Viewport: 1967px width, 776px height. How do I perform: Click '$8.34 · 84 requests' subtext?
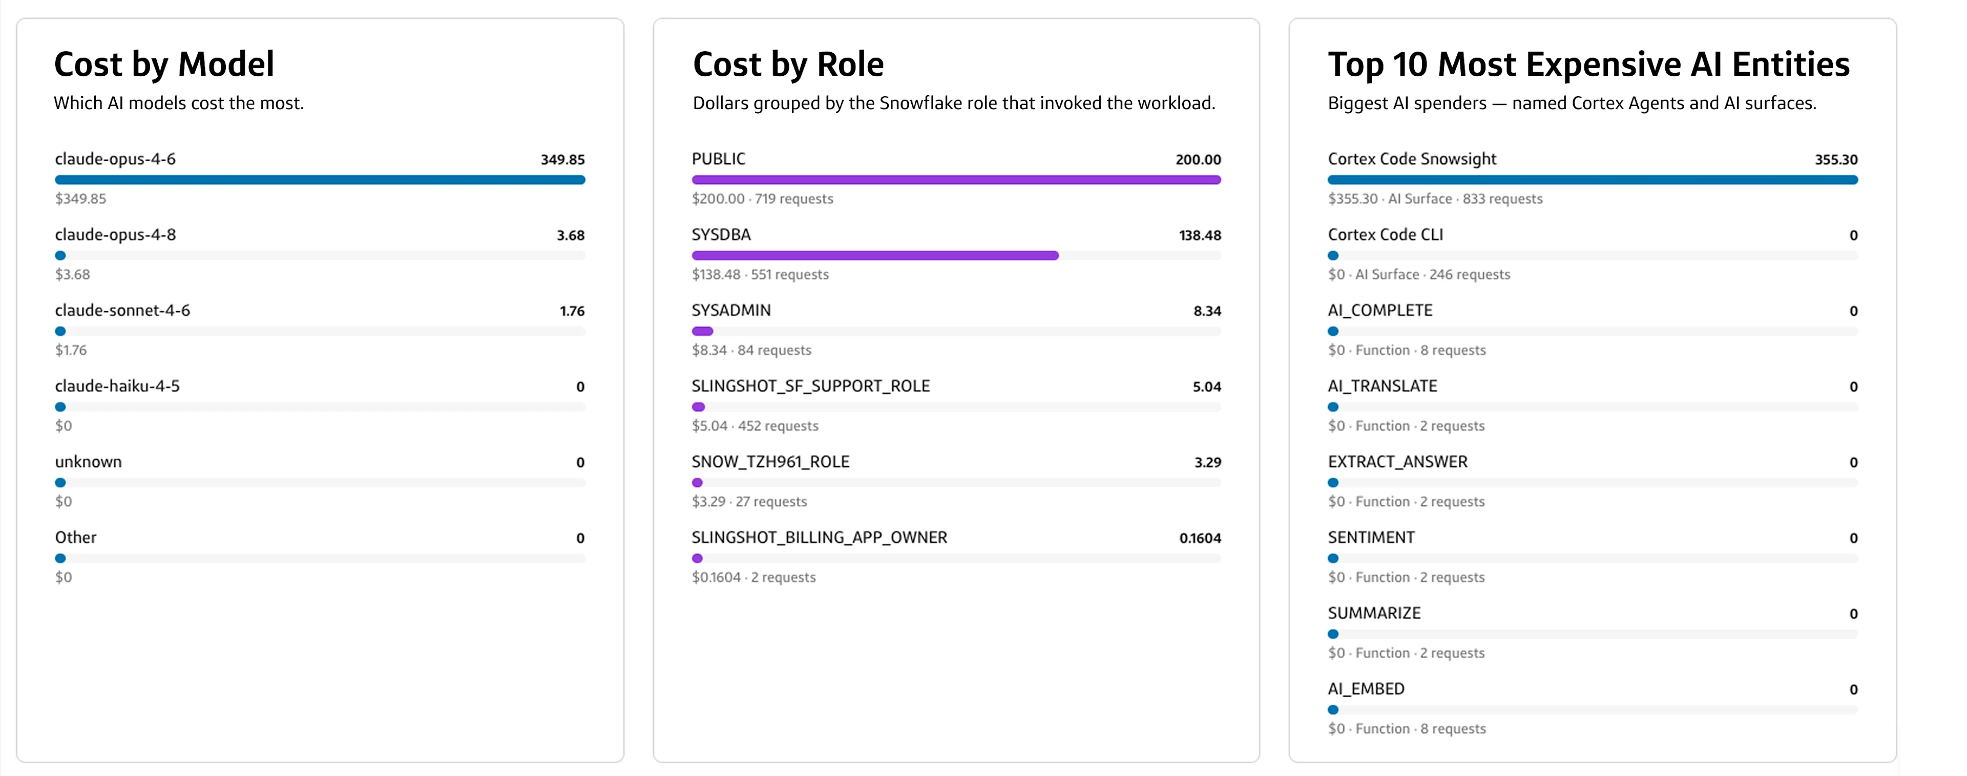pyautogui.click(x=751, y=350)
